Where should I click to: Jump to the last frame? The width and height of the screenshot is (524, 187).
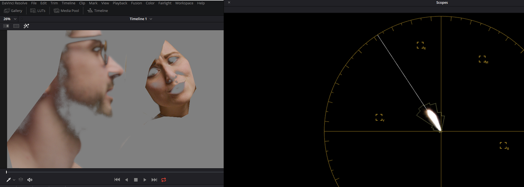(154, 180)
